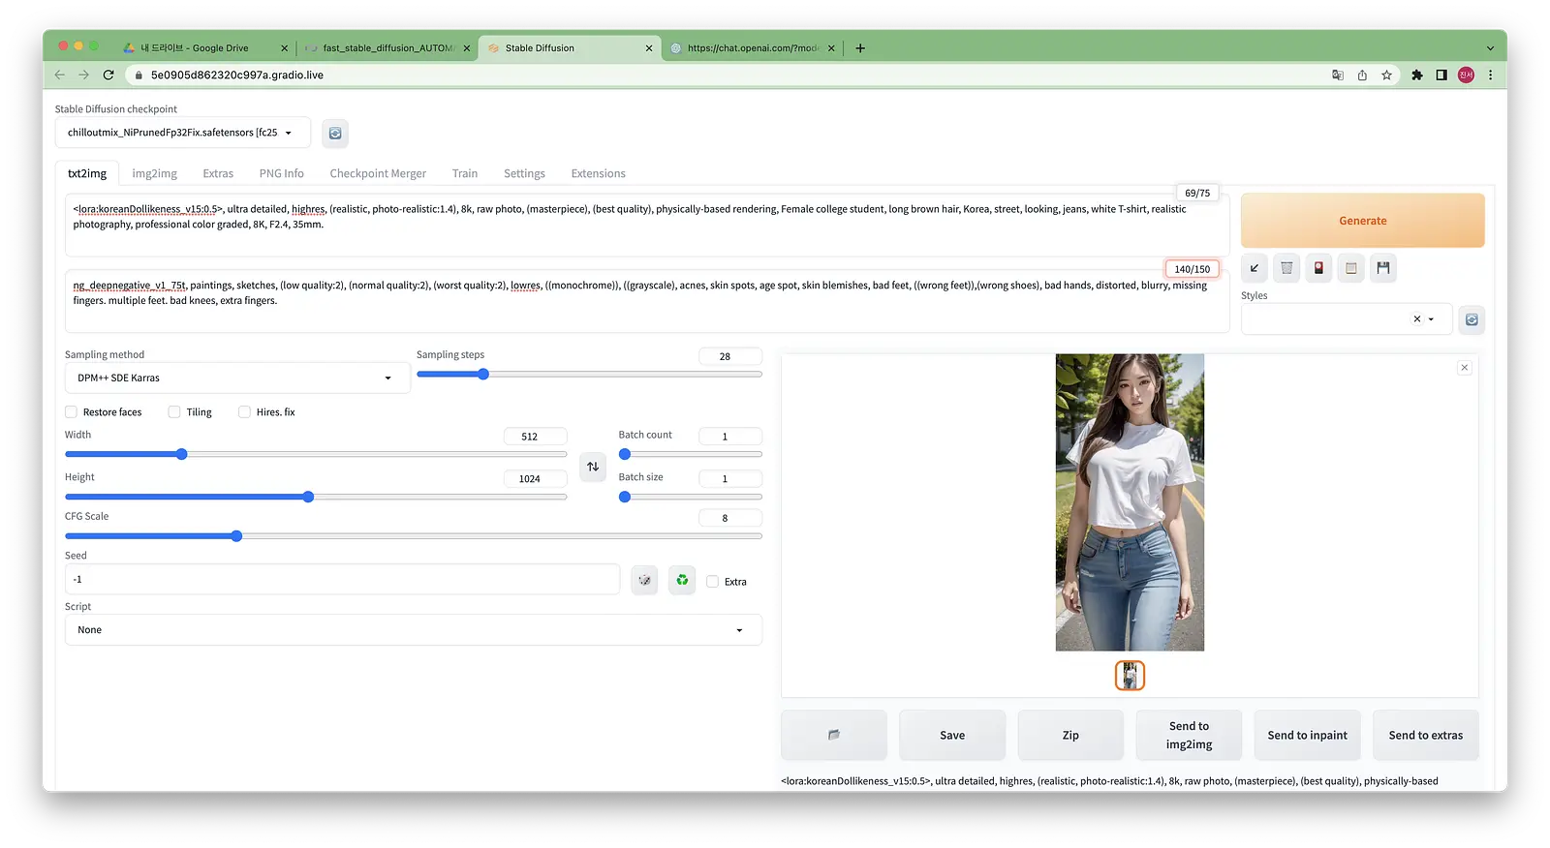Click the floppy disk save style icon
This screenshot has height=848, width=1550.
coord(1383,268)
